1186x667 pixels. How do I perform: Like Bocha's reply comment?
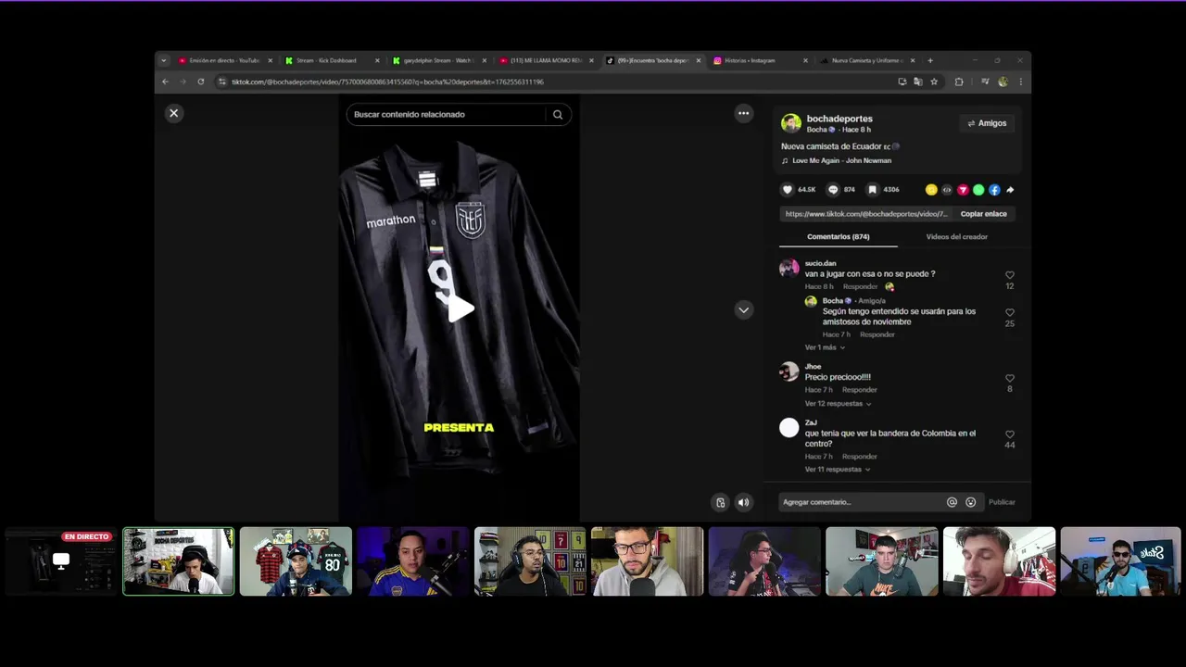tap(1010, 312)
